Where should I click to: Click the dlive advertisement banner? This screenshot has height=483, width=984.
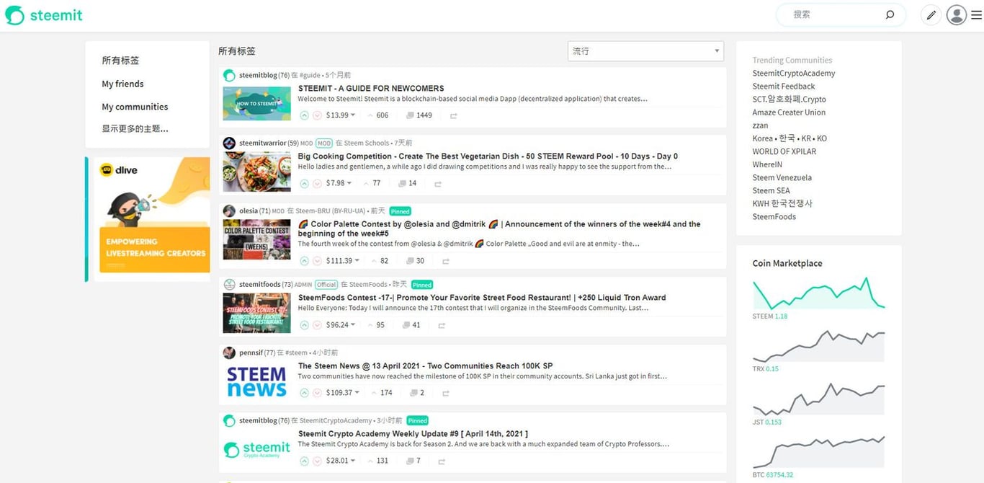(151, 219)
